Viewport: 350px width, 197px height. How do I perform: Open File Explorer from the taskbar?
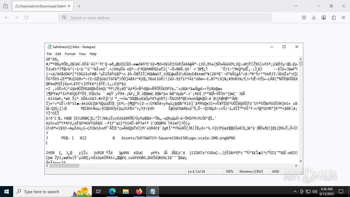coord(126,192)
